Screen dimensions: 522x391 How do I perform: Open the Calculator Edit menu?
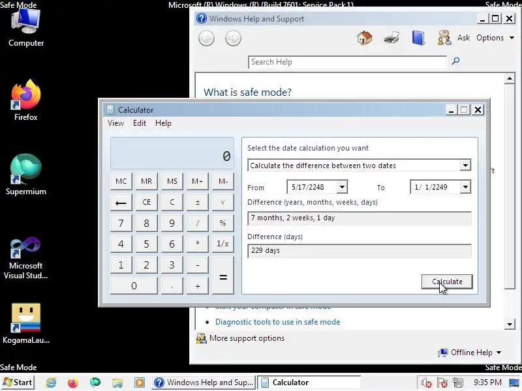click(x=140, y=123)
